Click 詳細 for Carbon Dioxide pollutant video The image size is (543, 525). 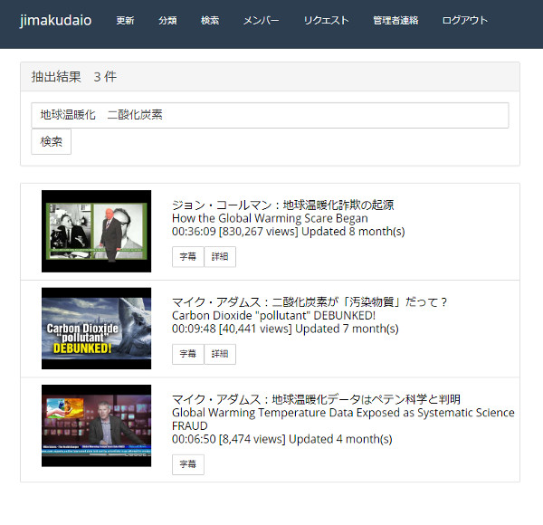point(220,354)
